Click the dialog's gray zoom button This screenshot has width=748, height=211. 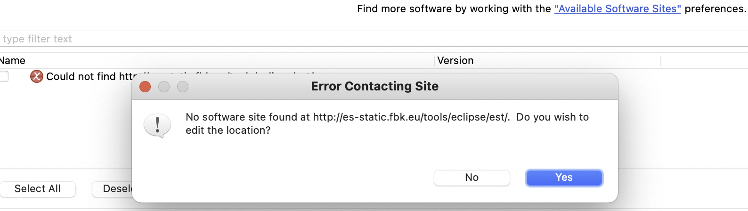point(183,87)
